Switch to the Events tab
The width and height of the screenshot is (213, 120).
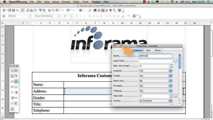point(157,50)
